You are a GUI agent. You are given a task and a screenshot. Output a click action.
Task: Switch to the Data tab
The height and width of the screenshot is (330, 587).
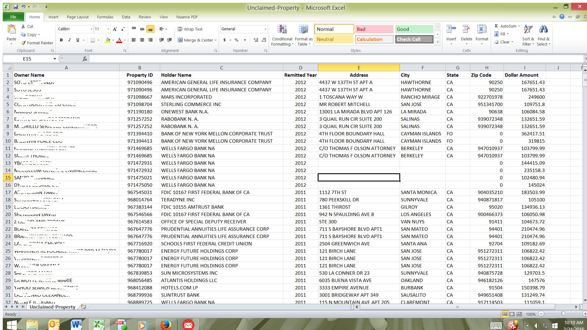(x=126, y=17)
